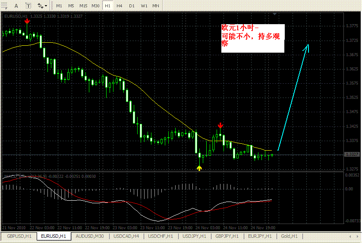This screenshot has height=243, width=362.
Task: Click the '21 Nov 2010' time label
Action: [14, 228]
